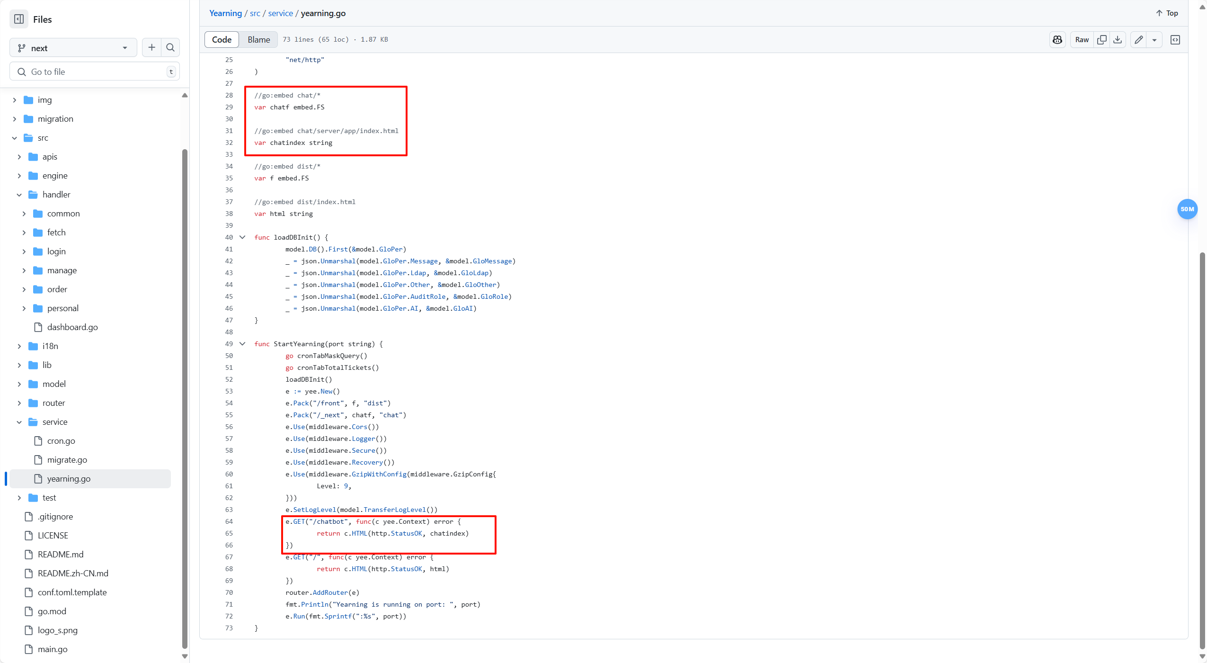The height and width of the screenshot is (663, 1207).
Task: Expand the router folder
Action: [19, 403]
